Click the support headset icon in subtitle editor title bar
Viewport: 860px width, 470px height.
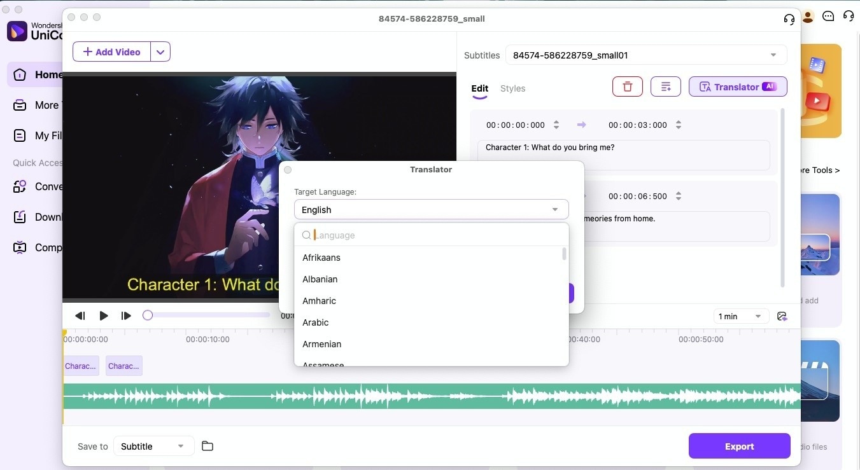[x=789, y=19]
